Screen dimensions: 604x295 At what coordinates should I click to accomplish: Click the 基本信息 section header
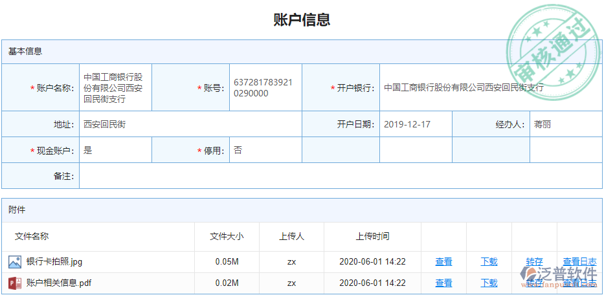[302, 52]
